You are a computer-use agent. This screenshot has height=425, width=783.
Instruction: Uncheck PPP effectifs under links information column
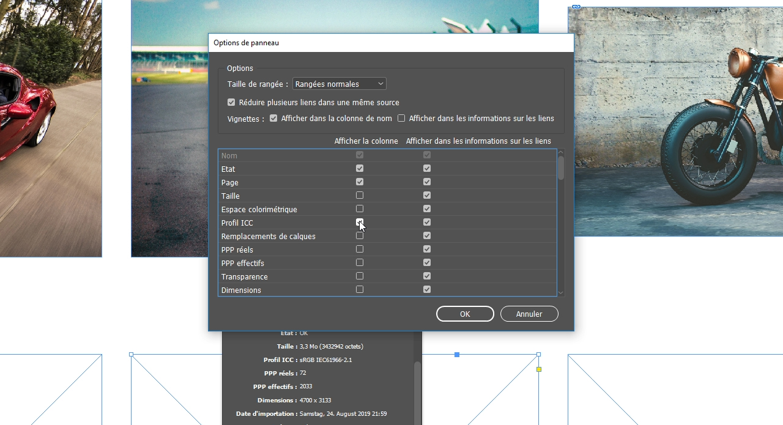tap(427, 262)
